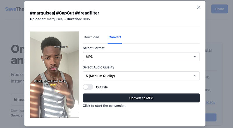
Task: Click the dimmed URL input field starting with https
Action: (17, 100)
